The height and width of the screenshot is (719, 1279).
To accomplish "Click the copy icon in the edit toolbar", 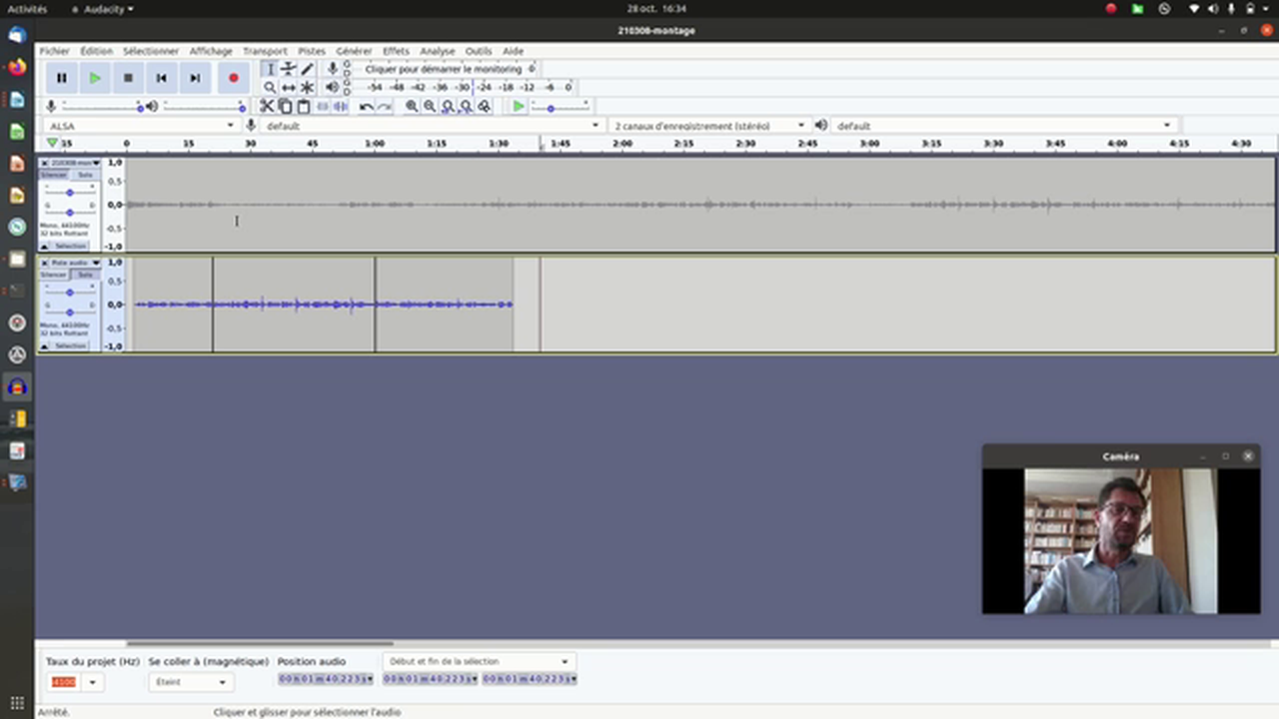I will (286, 106).
